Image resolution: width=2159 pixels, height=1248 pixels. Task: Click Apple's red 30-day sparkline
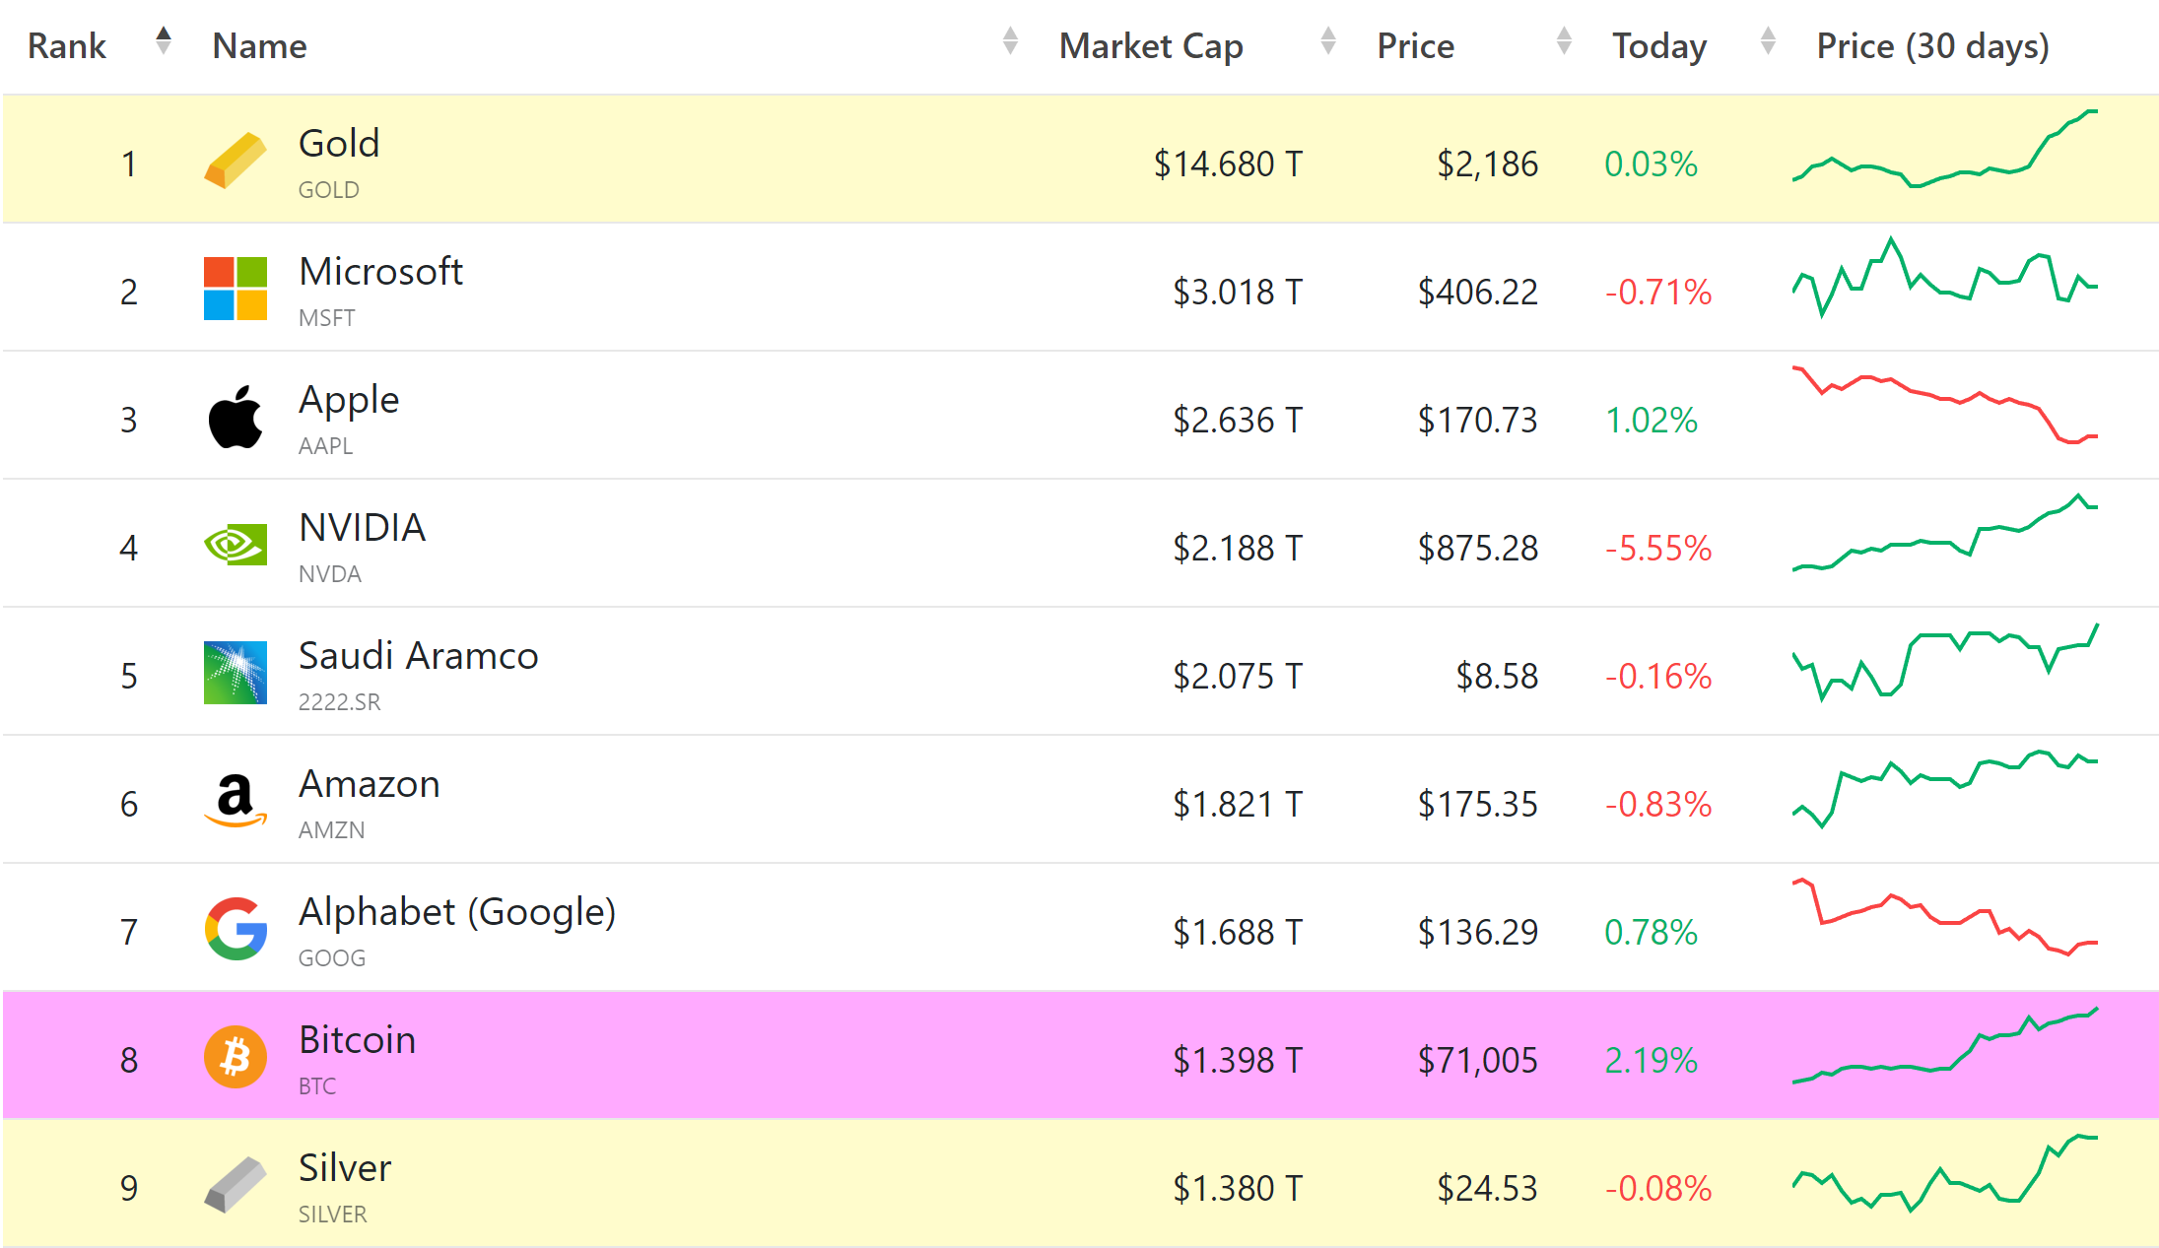[x=1943, y=406]
